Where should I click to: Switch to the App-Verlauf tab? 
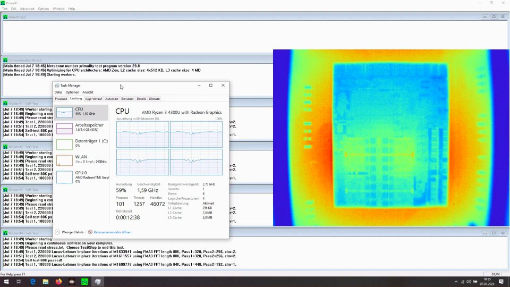[93, 99]
